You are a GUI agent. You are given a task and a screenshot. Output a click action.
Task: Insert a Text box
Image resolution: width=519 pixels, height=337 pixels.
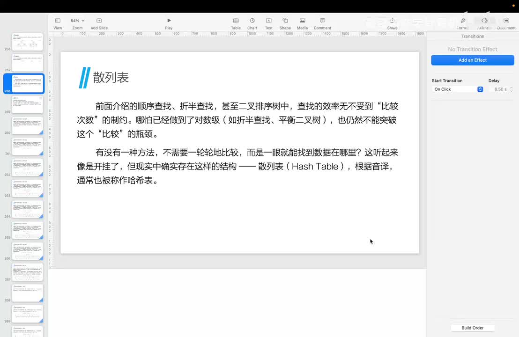click(269, 23)
